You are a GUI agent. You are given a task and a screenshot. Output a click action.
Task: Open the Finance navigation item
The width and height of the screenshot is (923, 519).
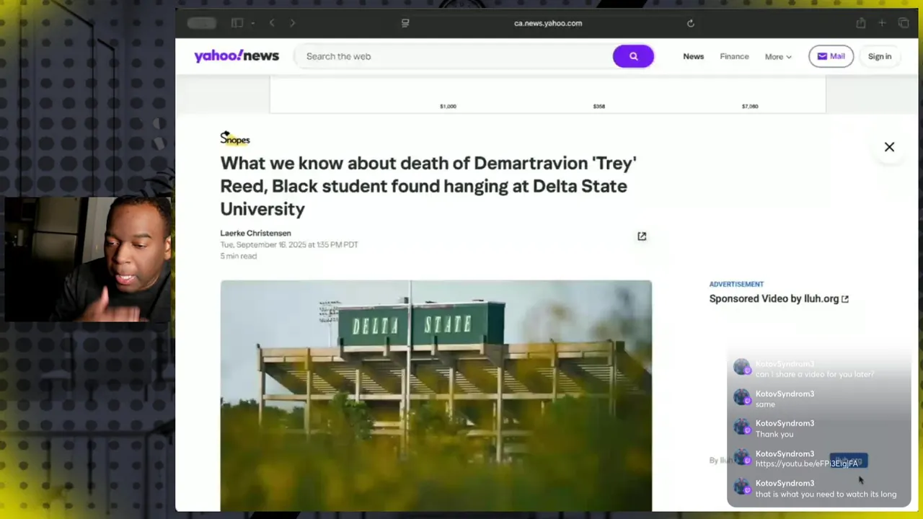pyautogui.click(x=734, y=56)
